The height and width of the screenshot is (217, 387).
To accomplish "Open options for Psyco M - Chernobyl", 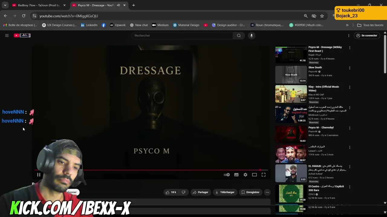I will [350, 128].
